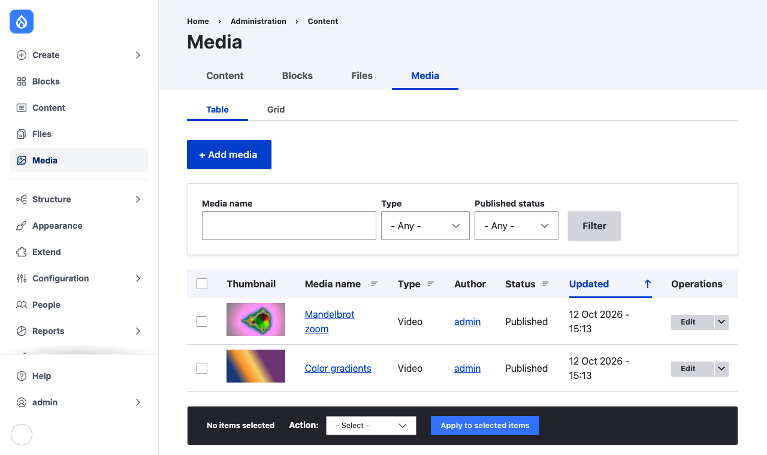767x455 pixels.
Task: Click the Reports chart icon
Action: click(22, 331)
